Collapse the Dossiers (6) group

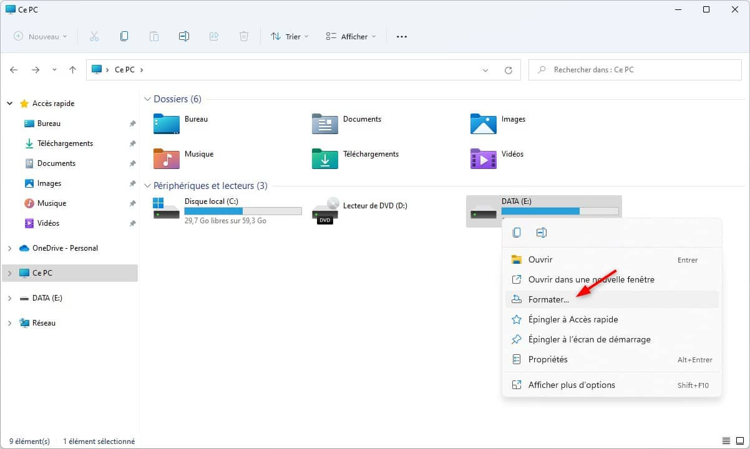[x=148, y=99]
